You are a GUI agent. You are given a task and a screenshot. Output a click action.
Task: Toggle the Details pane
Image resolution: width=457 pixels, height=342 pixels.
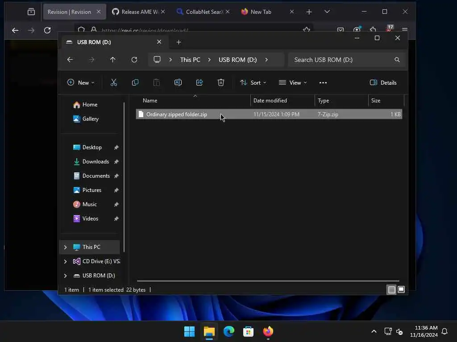pos(383,82)
